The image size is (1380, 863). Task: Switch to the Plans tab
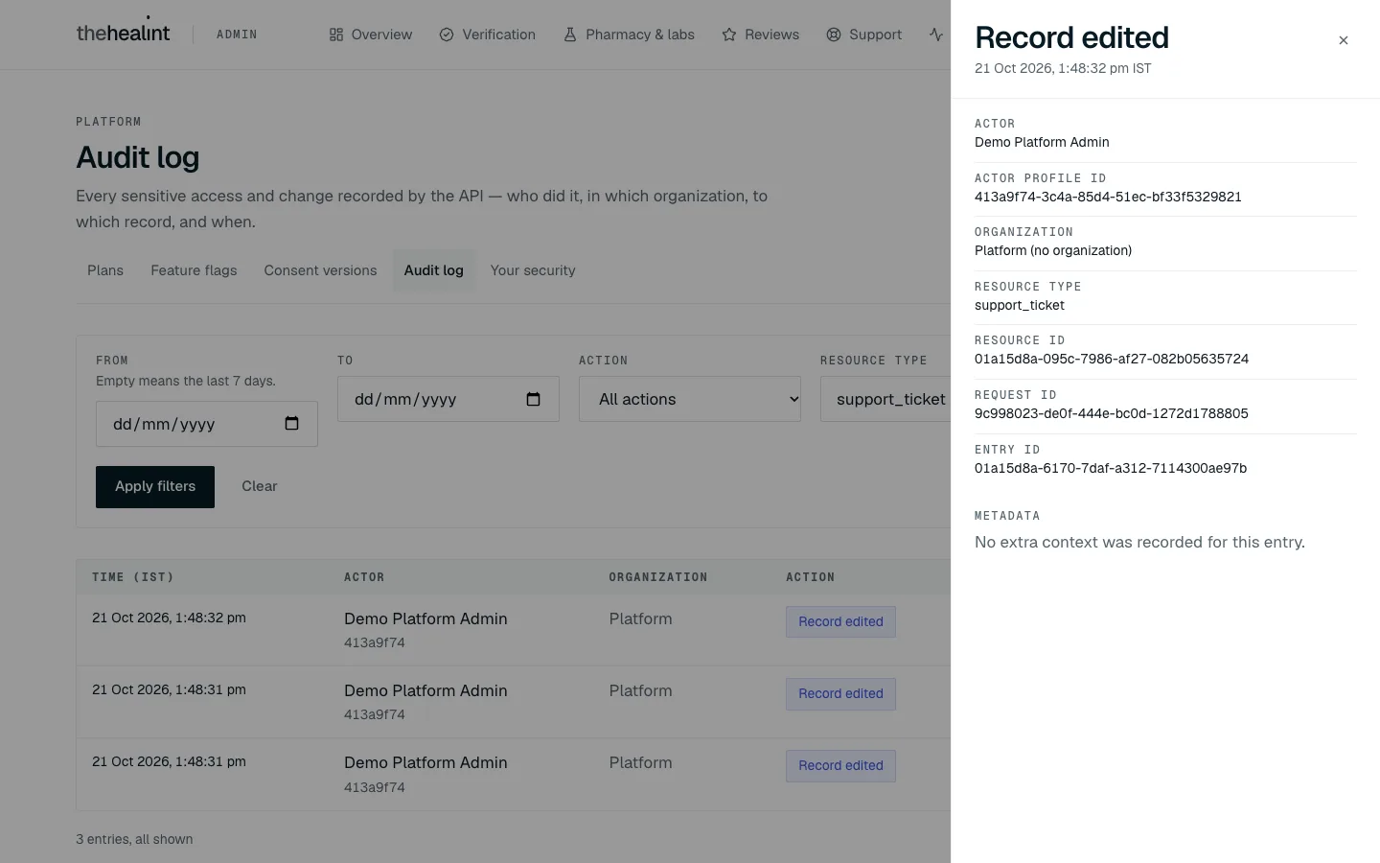click(105, 270)
